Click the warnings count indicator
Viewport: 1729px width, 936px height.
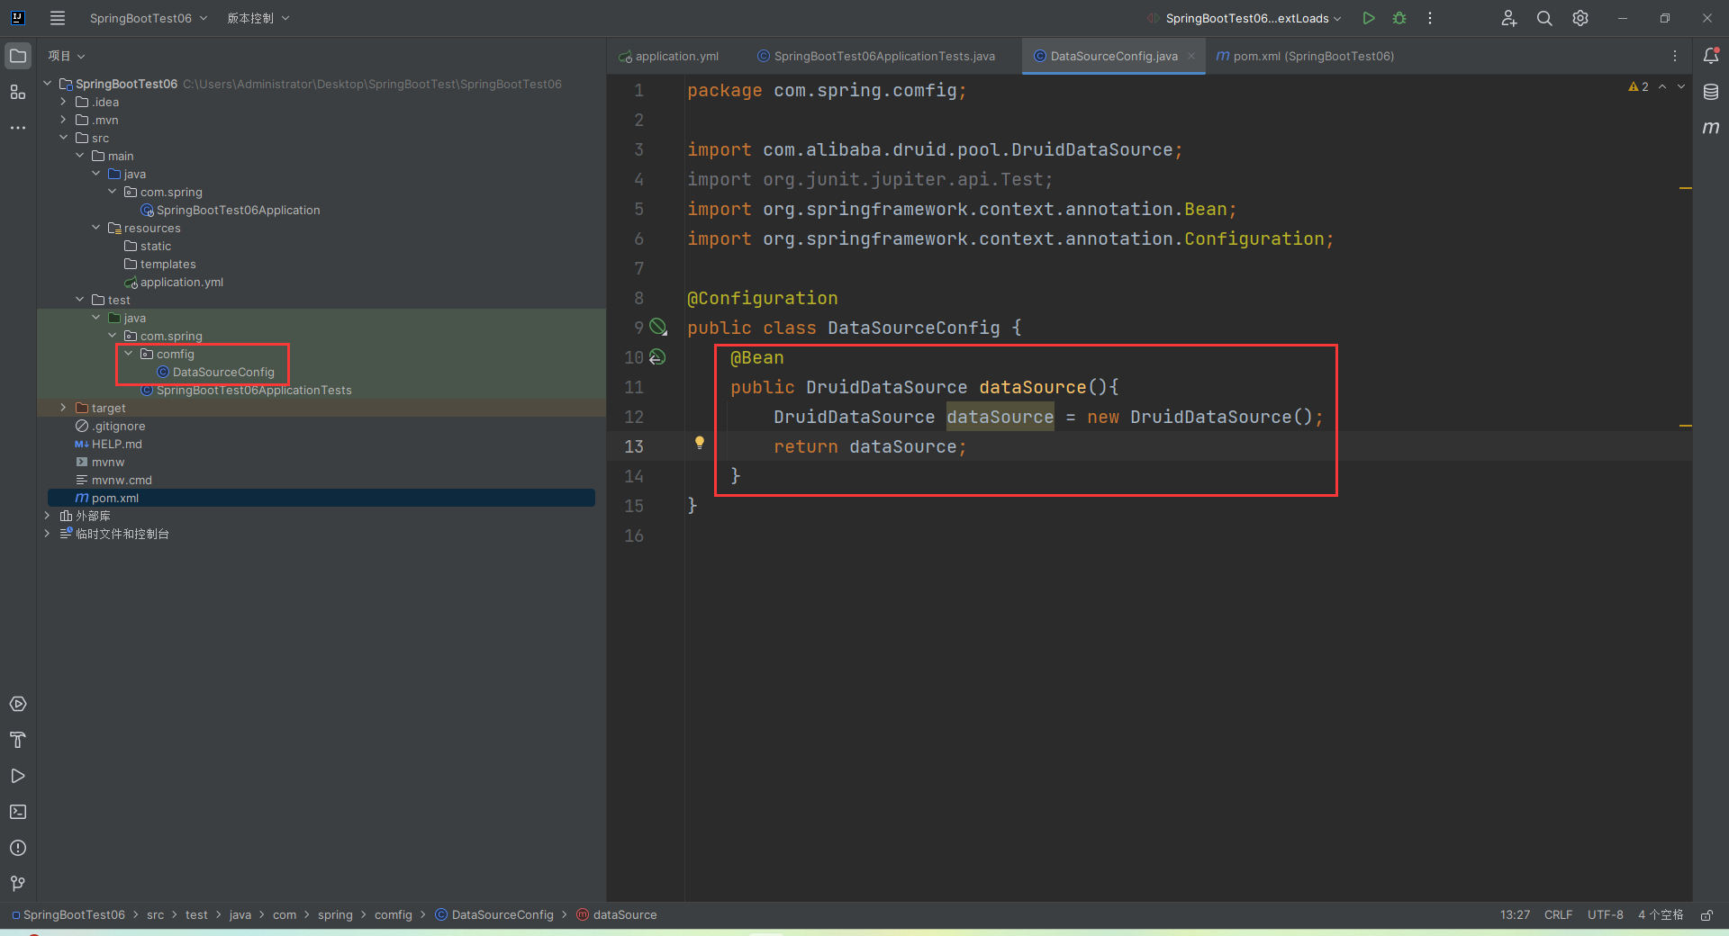pos(1638,86)
